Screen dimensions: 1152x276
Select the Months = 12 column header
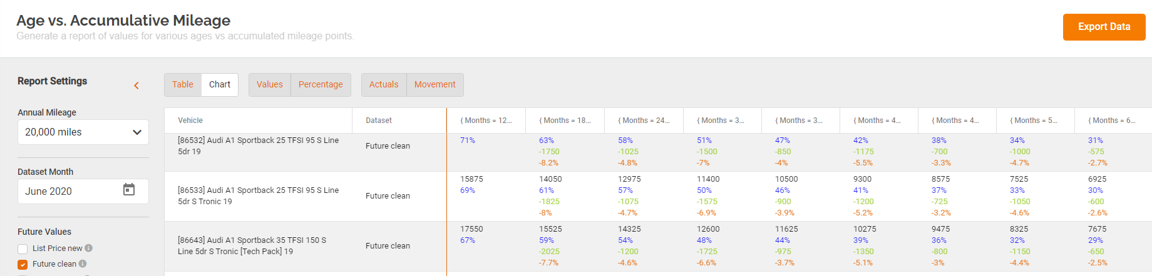click(486, 121)
